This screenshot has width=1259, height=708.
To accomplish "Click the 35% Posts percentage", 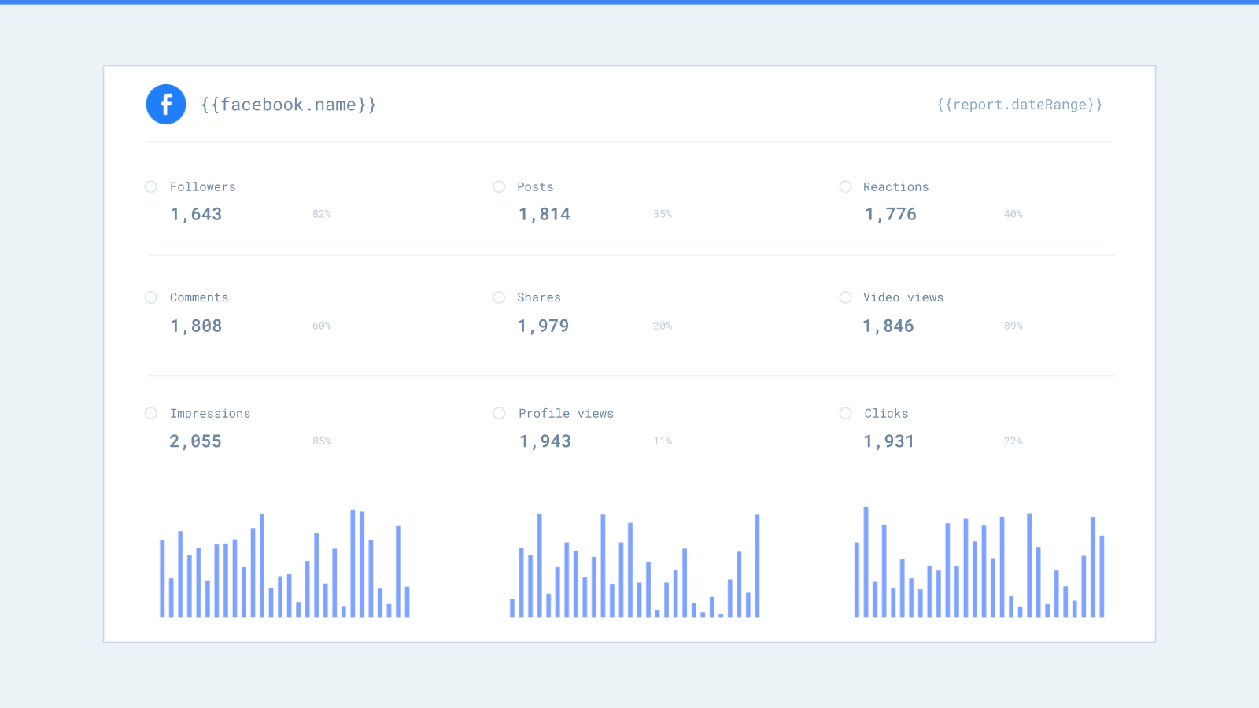I will (663, 214).
